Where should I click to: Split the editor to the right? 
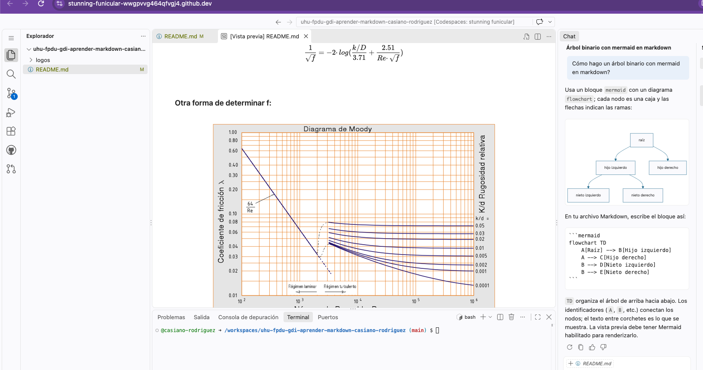[538, 37]
